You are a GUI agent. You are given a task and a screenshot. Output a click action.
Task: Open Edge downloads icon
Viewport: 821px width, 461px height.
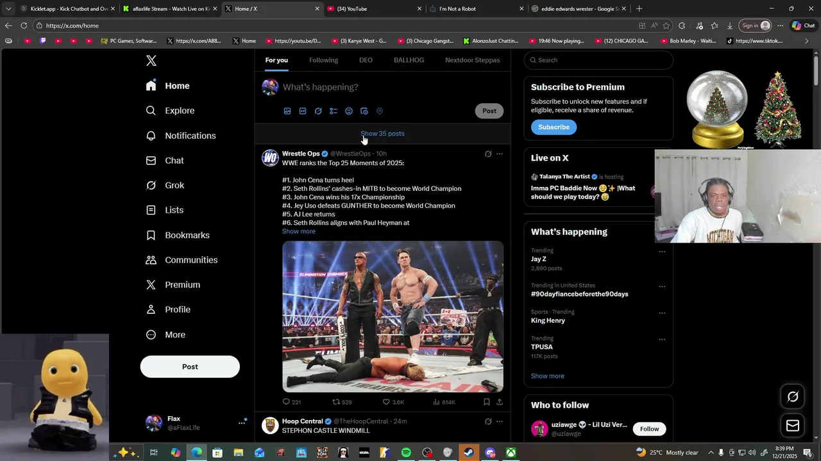click(730, 26)
